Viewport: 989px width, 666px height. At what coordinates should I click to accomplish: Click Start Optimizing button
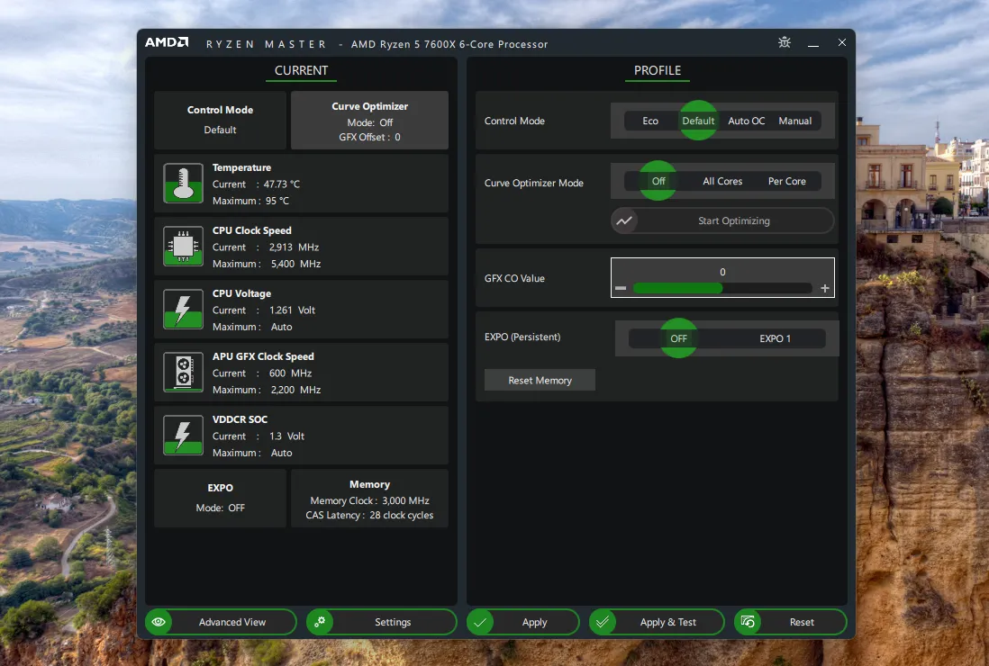point(722,220)
